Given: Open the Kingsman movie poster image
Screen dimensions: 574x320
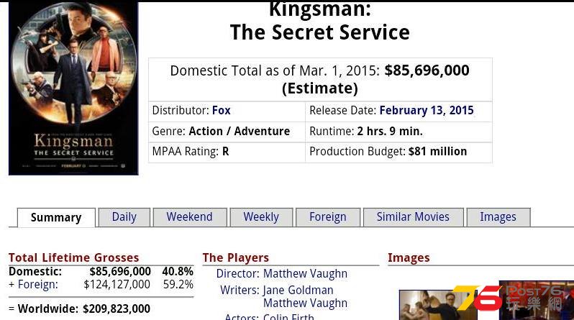Looking at the screenshot, I should 73,88.
